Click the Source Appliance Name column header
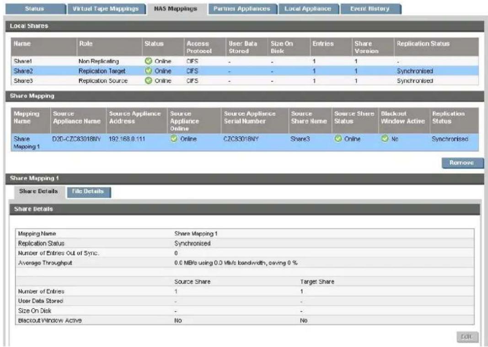 coord(78,121)
